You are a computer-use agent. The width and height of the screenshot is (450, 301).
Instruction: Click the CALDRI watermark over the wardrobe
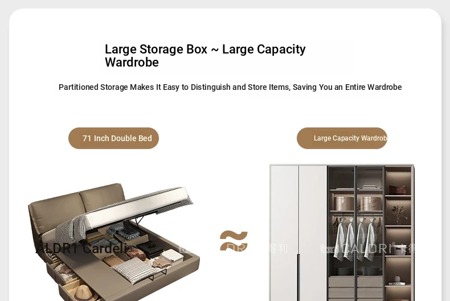[367, 248]
